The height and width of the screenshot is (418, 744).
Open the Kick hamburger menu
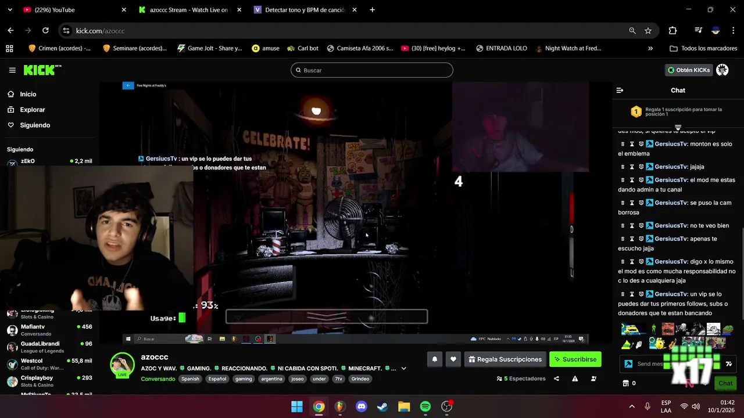12,70
